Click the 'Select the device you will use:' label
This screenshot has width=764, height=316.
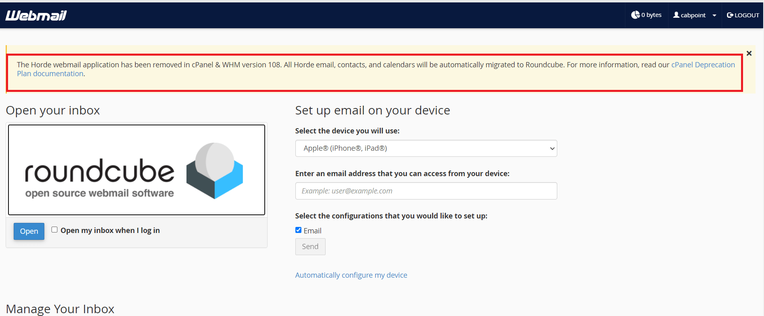[347, 131]
